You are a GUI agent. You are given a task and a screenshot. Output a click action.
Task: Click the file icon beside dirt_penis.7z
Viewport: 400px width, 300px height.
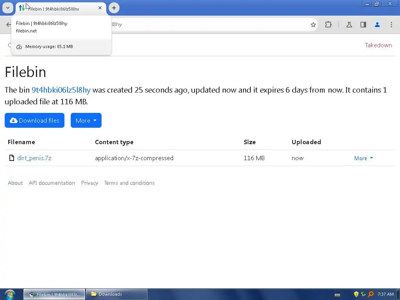11,158
